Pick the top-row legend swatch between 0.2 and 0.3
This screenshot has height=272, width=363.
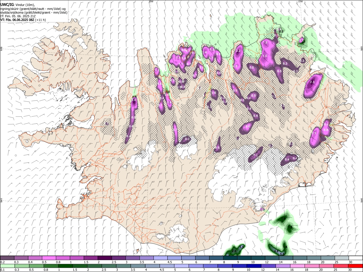pos(7,258)
